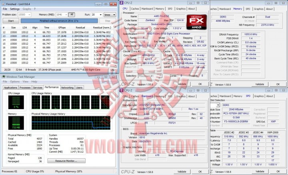This screenshot has height=175, width=288.
Task: Open About tab in top CPU-Z CPU window
Action: pyautogui.click(x=191, y=9)
